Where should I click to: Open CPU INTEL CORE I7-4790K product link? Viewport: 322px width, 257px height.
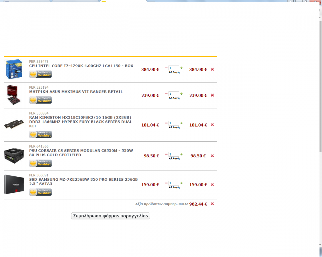(81, 66)
